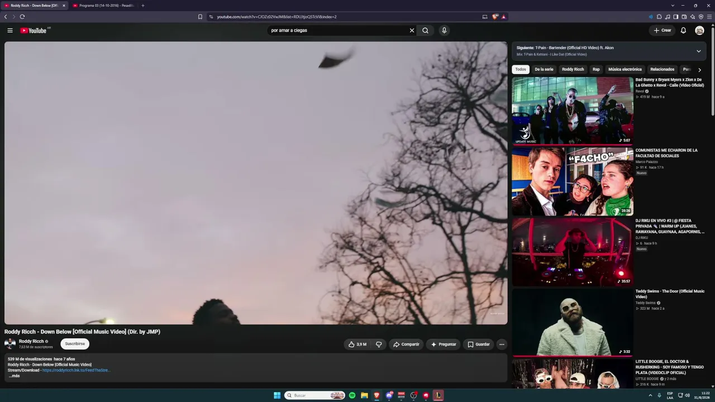Subscribe with the 'Suscribirse' button

(75, 344)
